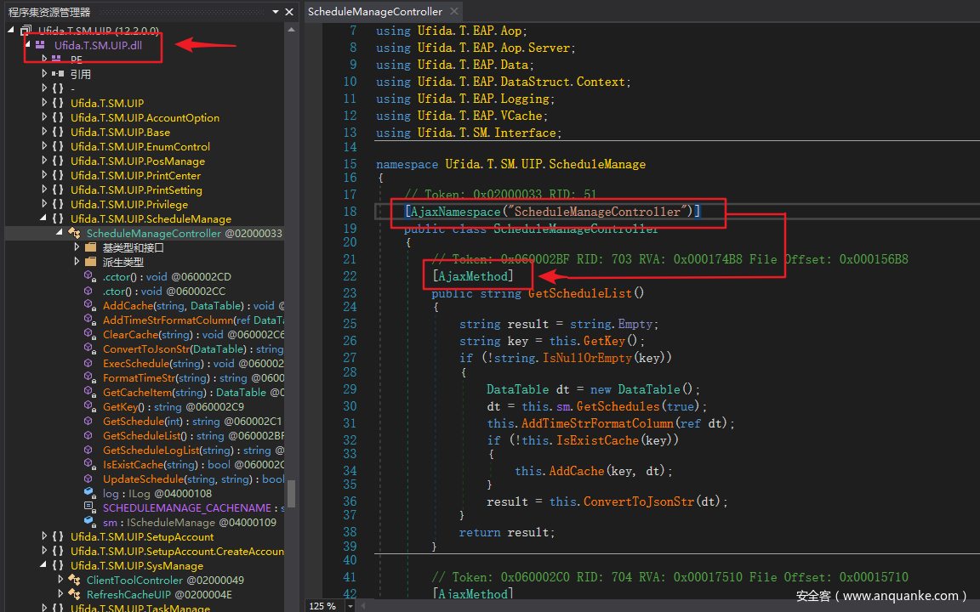980x612 pixels.
Task: Expand the Ufida.T.SM.UIP.Privilege namespace
Action: (x=44, y=205)
